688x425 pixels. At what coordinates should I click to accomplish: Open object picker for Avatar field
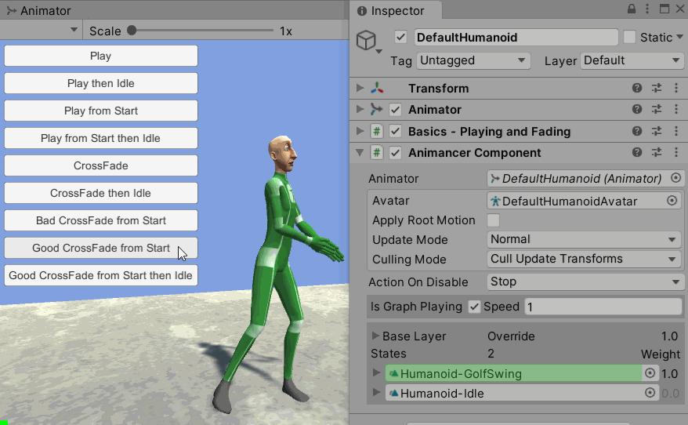click(x=672, y=201)
